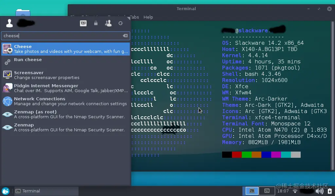Open Network Connections settings
The width and height of the screenshot is (335, 196).
click(65, 101)
